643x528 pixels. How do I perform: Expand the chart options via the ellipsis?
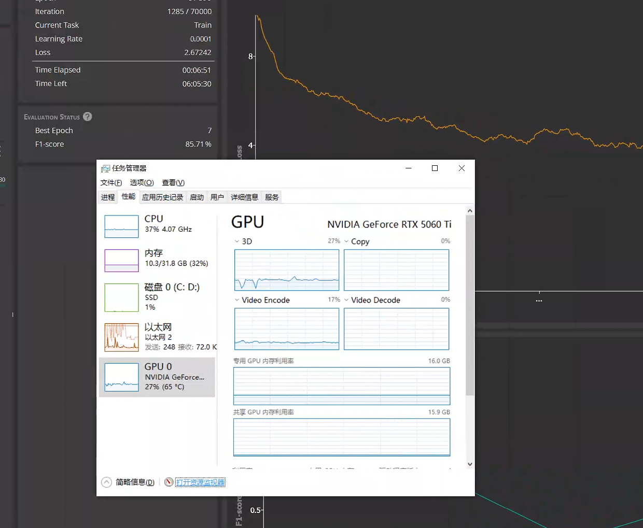[x=538, y=299]
